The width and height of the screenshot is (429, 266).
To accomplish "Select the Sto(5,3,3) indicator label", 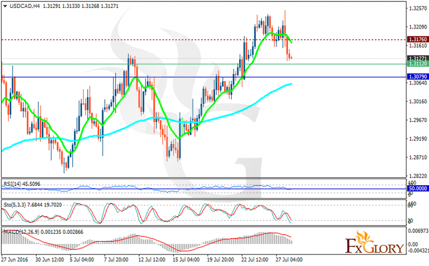I will point(33,205).
